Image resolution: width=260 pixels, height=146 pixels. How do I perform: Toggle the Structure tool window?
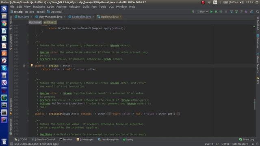pos(11,42)
